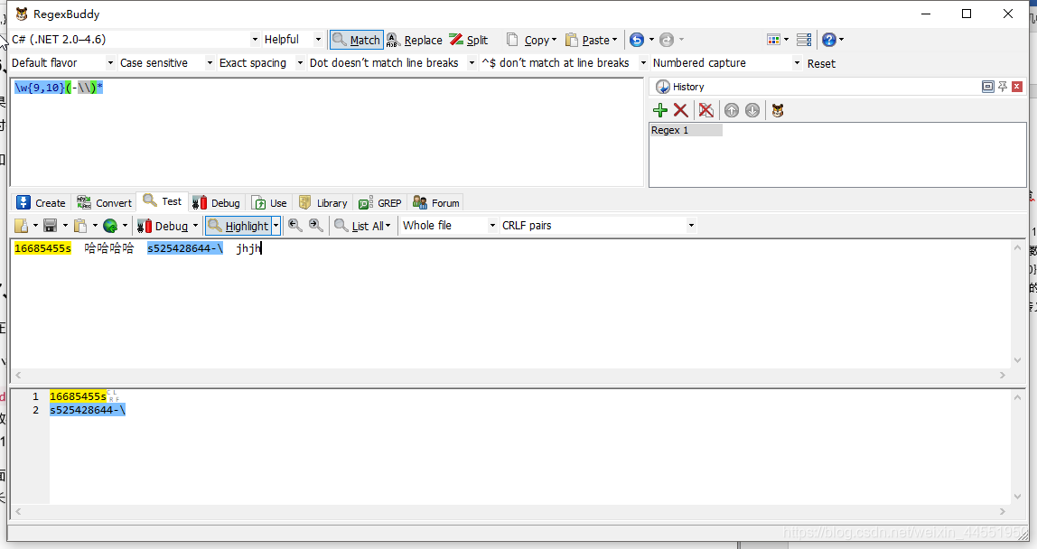Switch to Match mode
1037x549 pixels.
pos(357,40)
